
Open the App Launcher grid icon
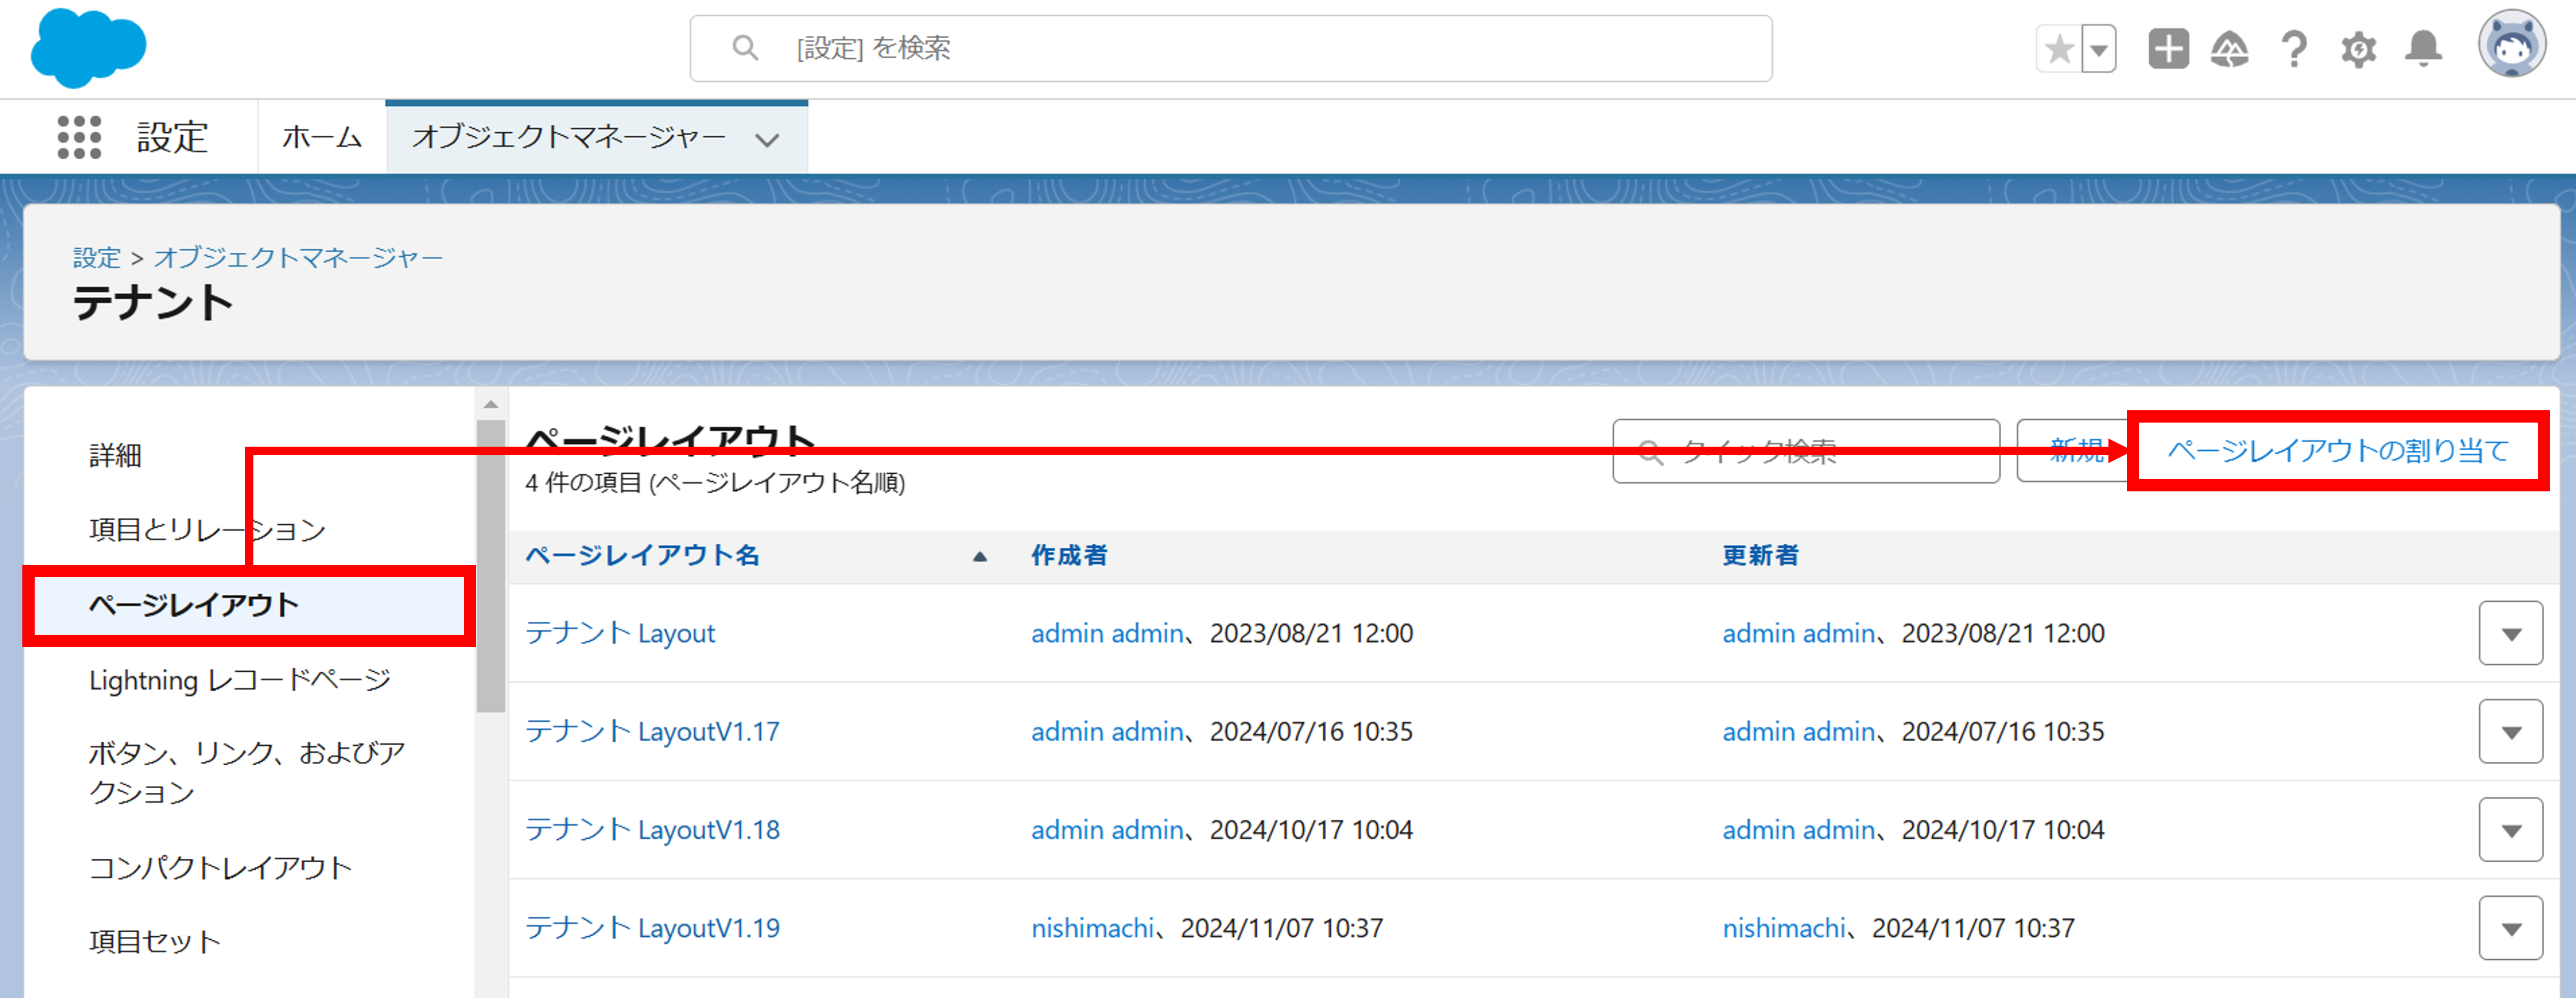(x=79, y=136)
